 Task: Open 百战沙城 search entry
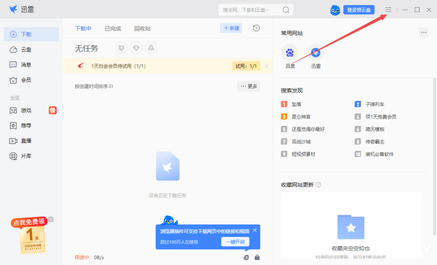click(296, 142)
